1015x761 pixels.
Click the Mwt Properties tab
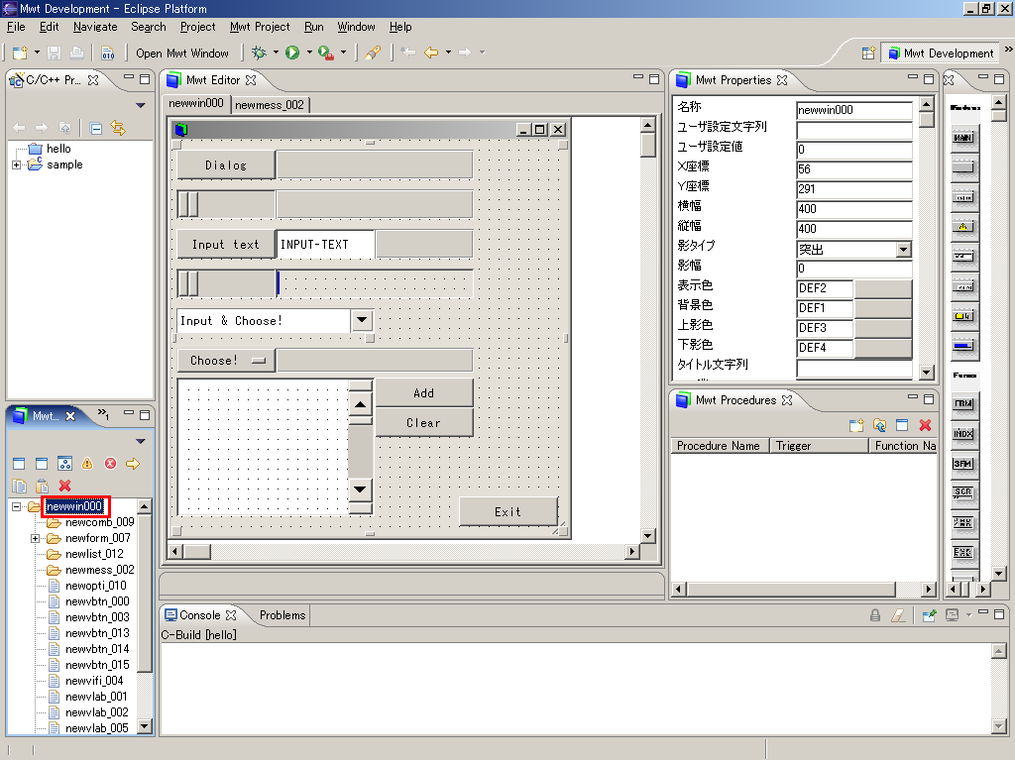click(x=733, y=79)
